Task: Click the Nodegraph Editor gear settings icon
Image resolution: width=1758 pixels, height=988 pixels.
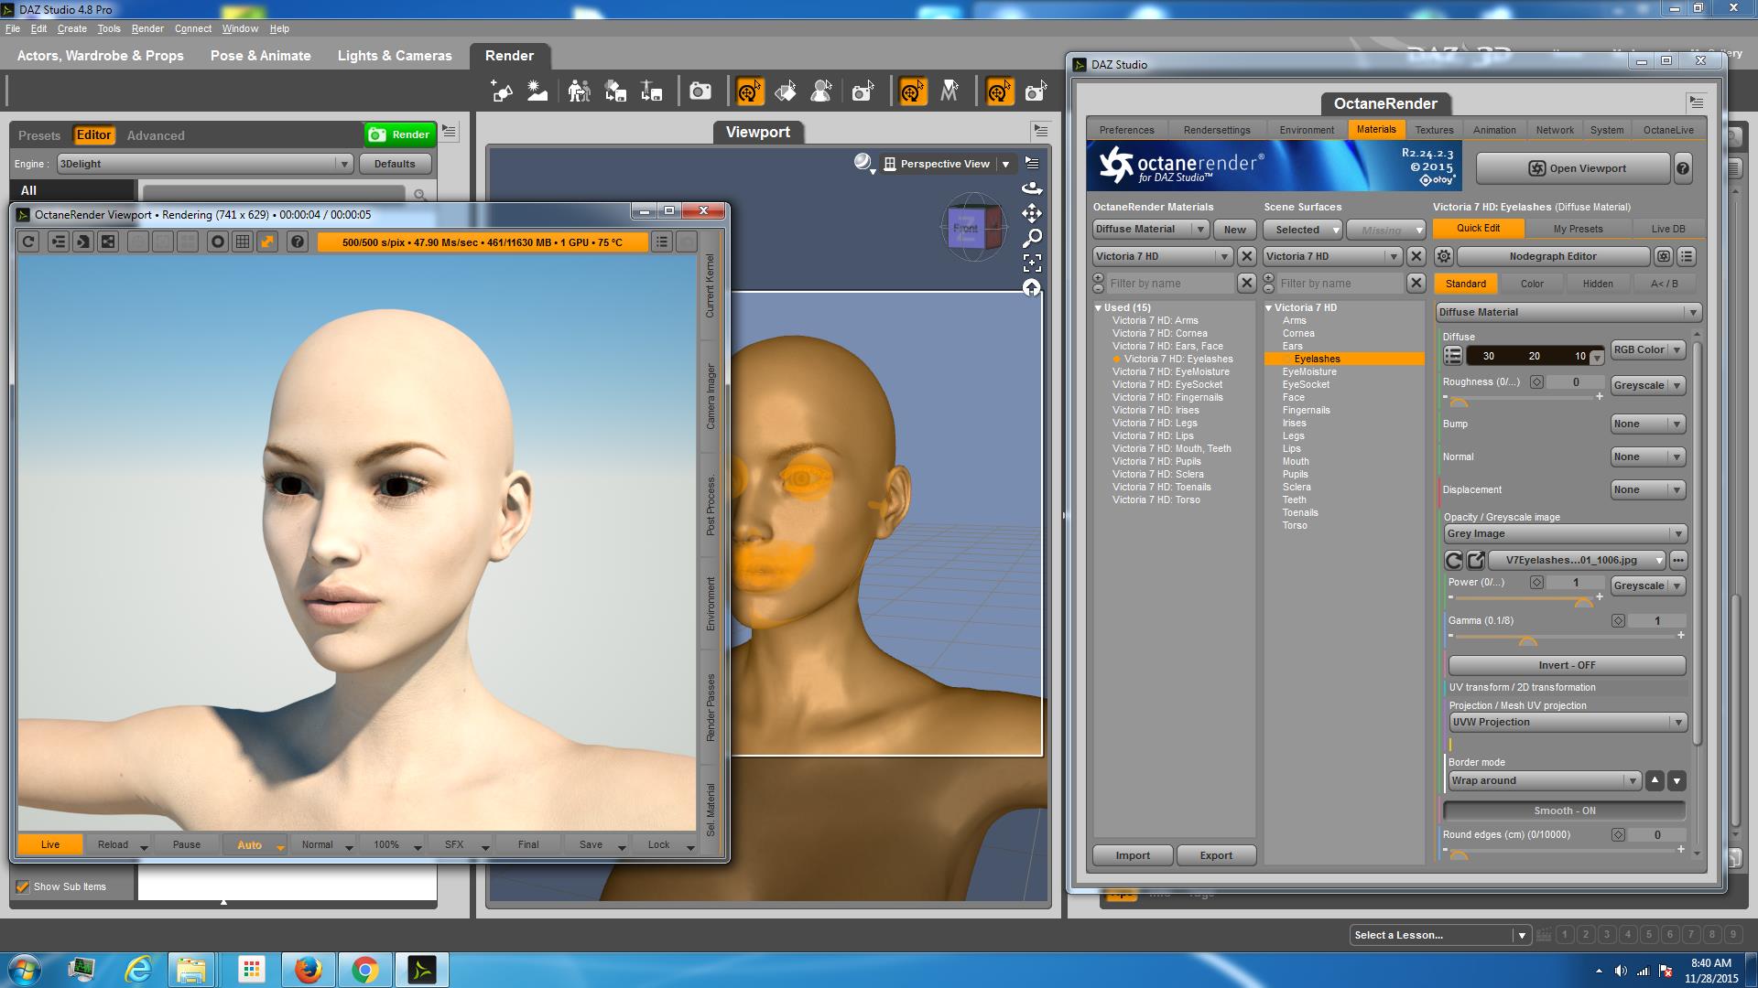Action: [x=1444, y=256]
